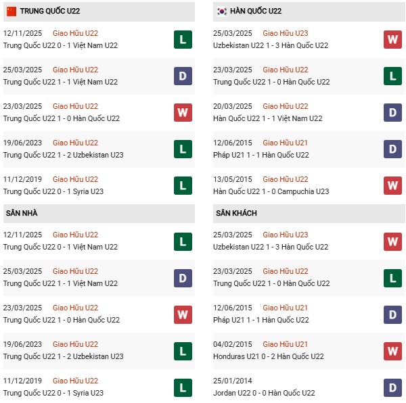Click the South Korea flag icon

coord(221,11)
